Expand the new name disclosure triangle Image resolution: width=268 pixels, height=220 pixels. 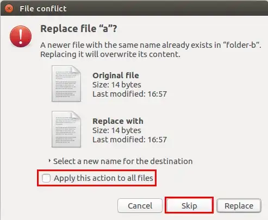[x=49, y=161]
